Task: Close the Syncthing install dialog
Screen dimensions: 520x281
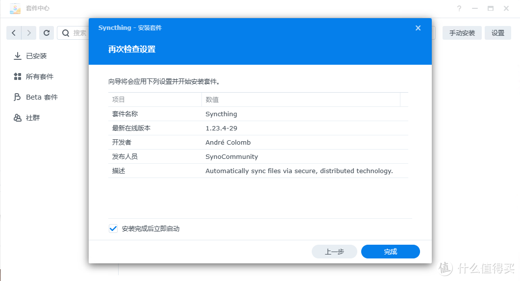Action: click(418, 28)
